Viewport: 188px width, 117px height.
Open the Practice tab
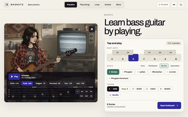(x=71, y=5)
